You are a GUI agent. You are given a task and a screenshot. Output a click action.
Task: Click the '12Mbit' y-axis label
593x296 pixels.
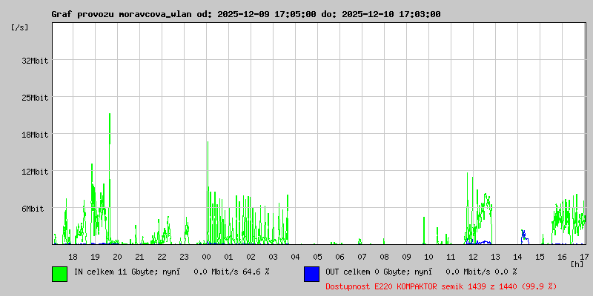pyautogui.click(x=35, y=172)
